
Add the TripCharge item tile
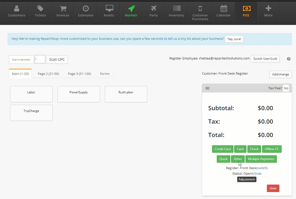(x=31, y=113)
